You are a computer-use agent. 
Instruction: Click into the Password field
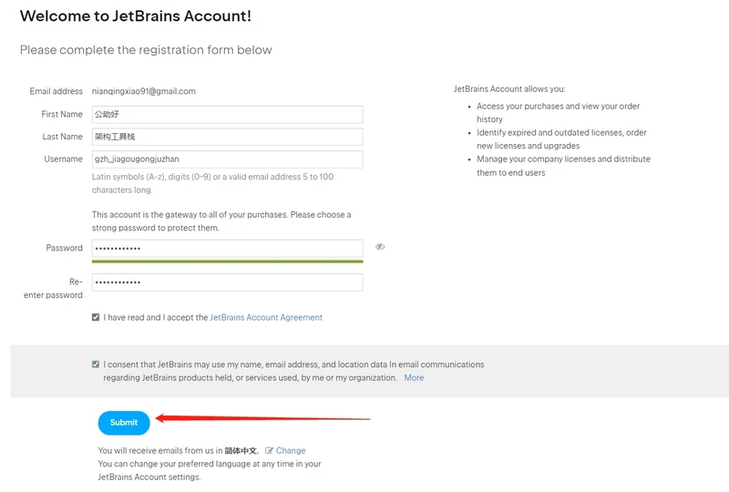pos(227,249)
